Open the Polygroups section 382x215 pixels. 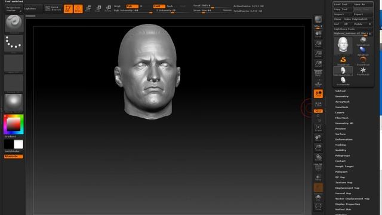343,155
